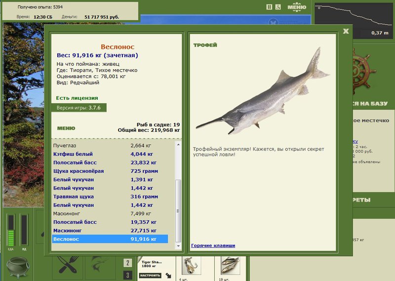Screen dimensions: 395x281
Task: Switch to rod slot 2
Action: click(128, 263)
